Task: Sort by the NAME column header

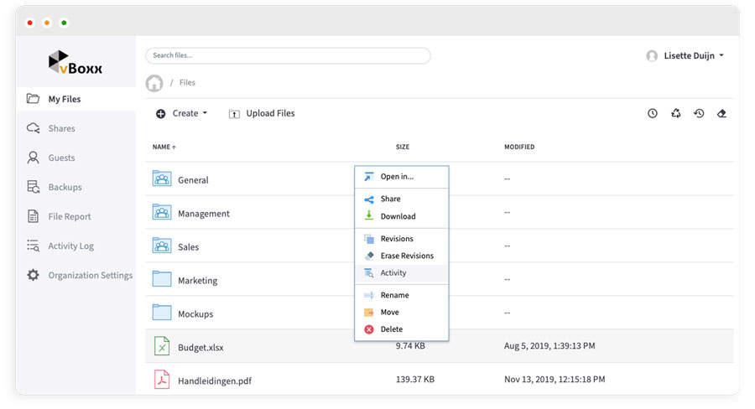Action: [164, 147]
